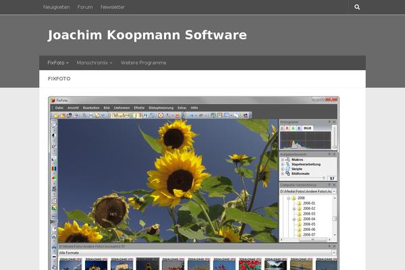
Task: Select the 2008-06 folder
Action: (309, 230)
